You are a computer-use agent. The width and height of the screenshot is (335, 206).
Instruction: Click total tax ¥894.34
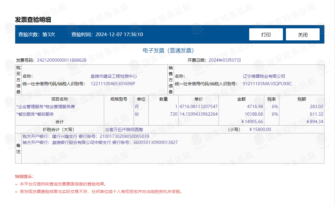(315, 122)
